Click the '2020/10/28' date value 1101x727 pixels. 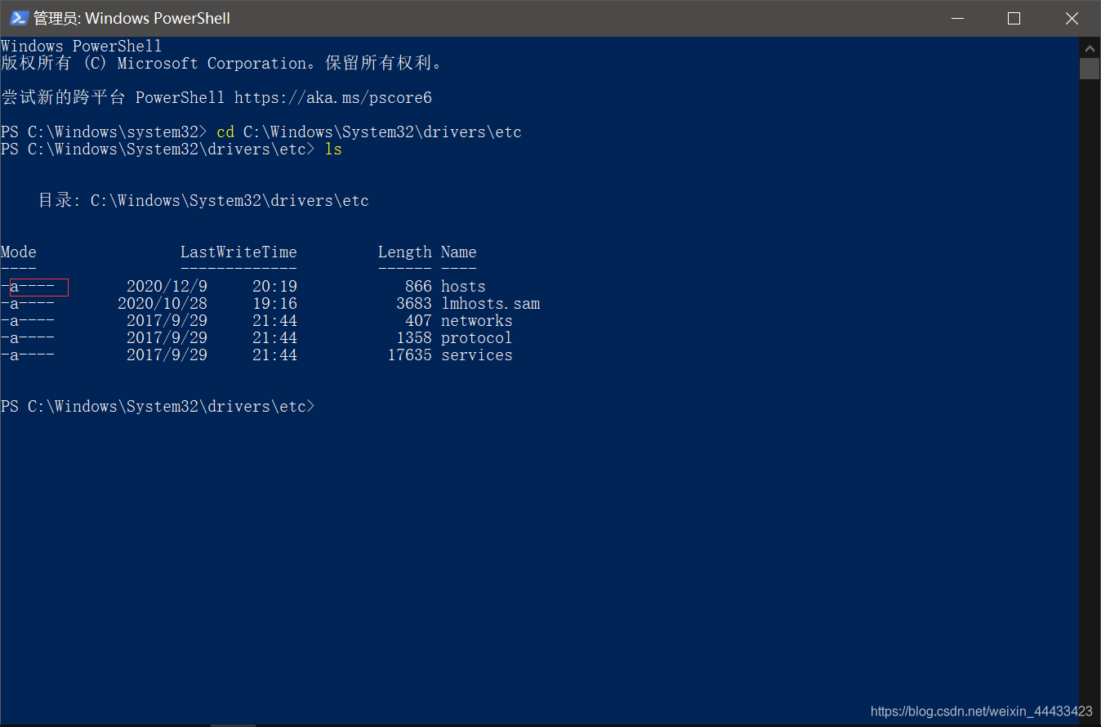(163, 304)
